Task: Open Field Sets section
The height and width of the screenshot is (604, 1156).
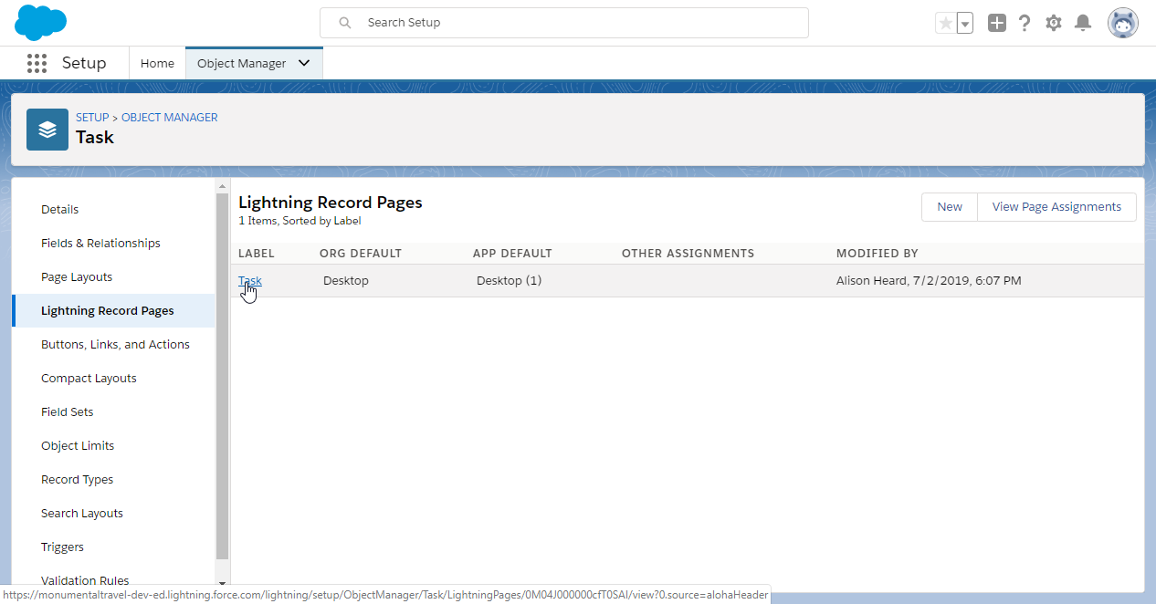Action: click(x=68, y=412)
